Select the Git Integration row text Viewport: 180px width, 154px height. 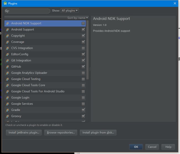tap(21, 60)
